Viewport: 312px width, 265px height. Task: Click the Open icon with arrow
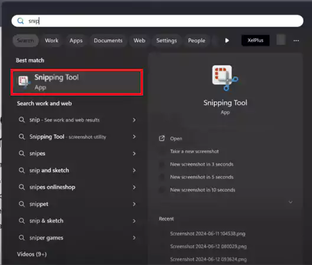162,138
